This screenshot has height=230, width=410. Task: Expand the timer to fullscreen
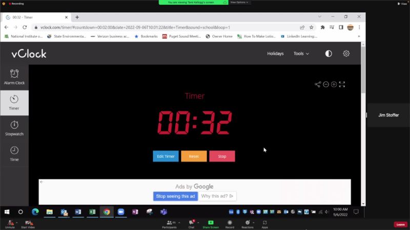342,84
